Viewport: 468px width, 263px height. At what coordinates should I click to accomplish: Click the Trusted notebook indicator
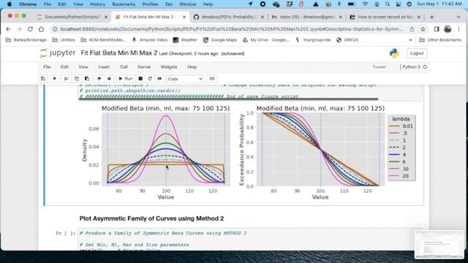(379, 67)
